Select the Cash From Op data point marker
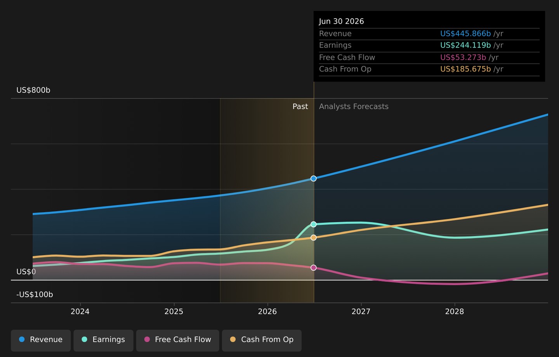Viewport: 559px width, 357px height. (314, 238)
